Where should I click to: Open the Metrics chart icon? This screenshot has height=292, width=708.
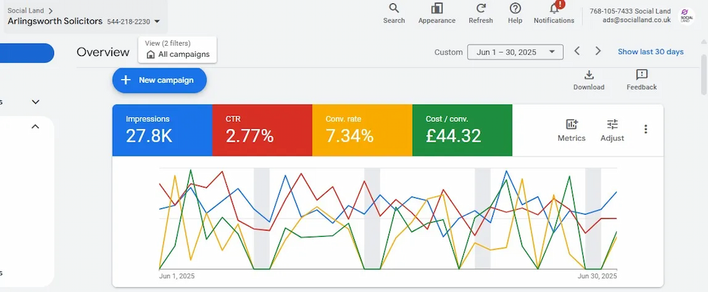click(x=571, y=125)
